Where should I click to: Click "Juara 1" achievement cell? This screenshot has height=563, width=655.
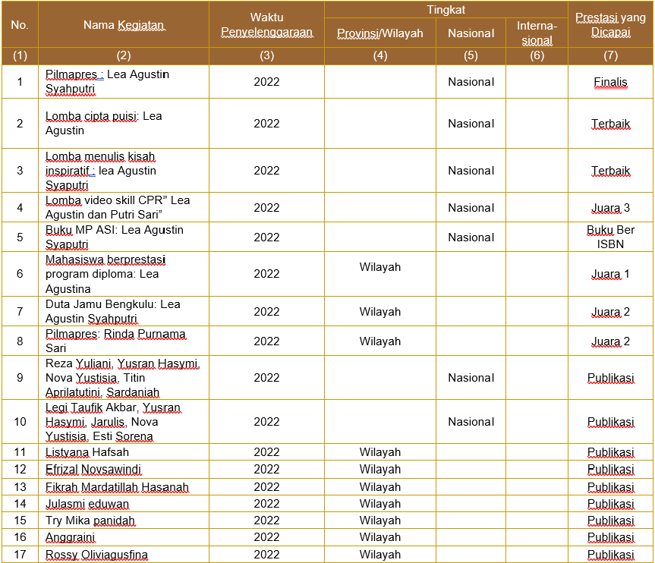click(610, 274)
